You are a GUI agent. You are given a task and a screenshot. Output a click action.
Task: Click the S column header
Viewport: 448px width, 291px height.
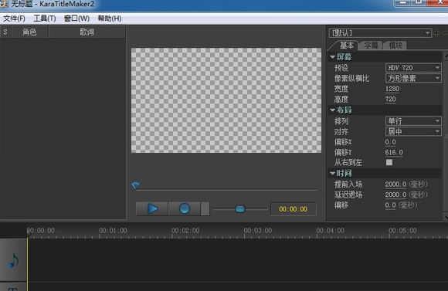coord(5,32)
